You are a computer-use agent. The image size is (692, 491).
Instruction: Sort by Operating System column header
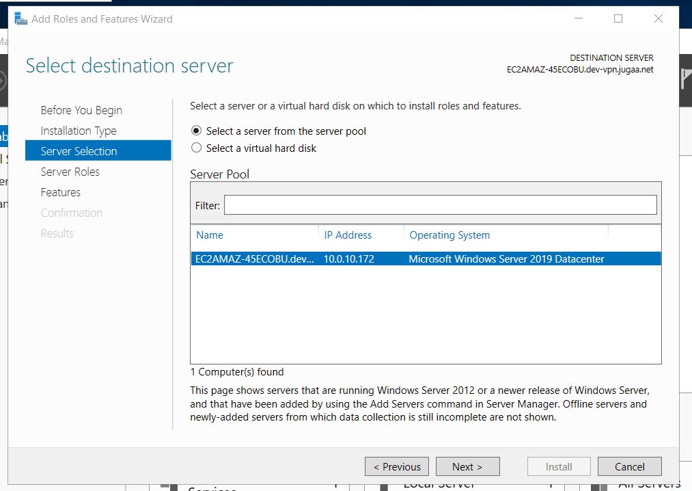(x=449, y=235)
